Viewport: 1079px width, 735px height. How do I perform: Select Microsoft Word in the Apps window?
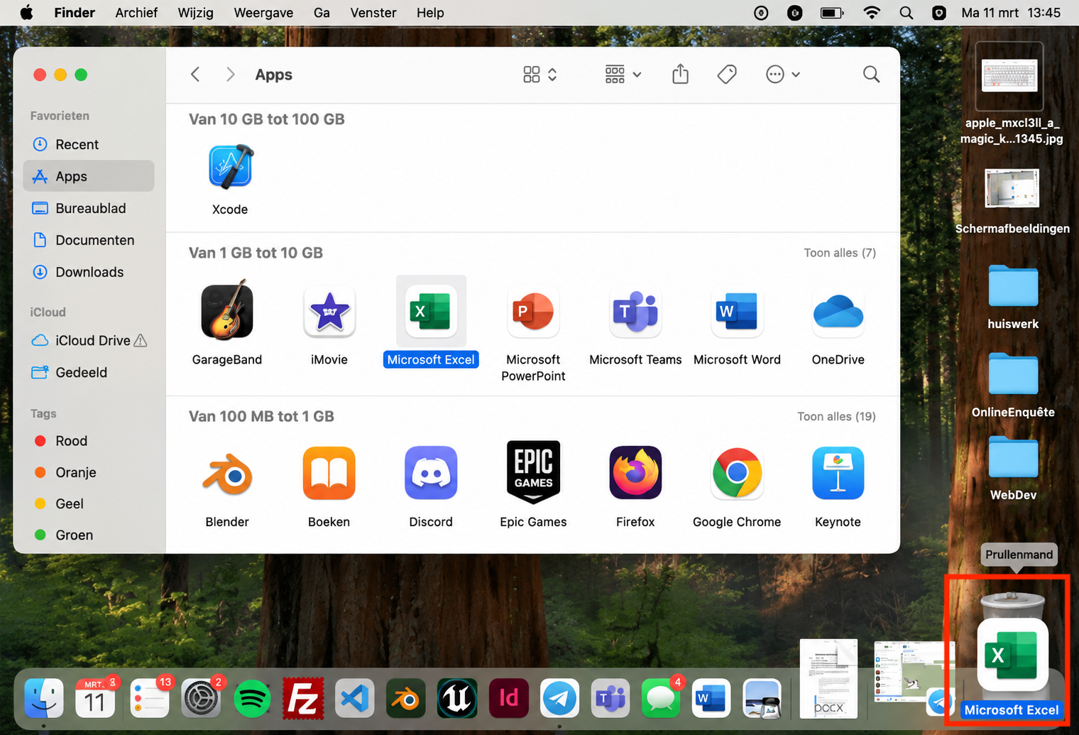point(737,311)
